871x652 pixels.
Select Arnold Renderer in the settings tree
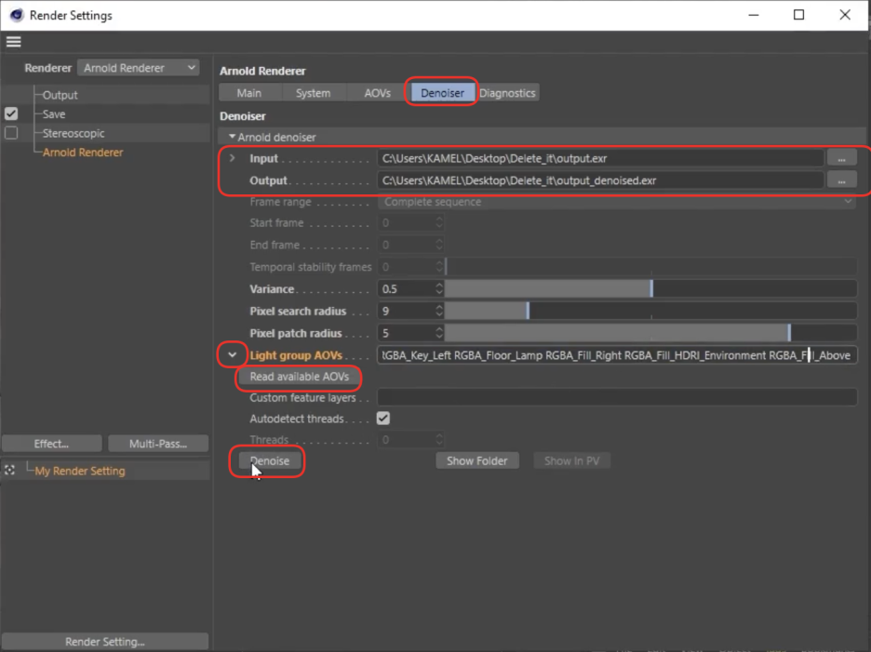click(83, 153)
